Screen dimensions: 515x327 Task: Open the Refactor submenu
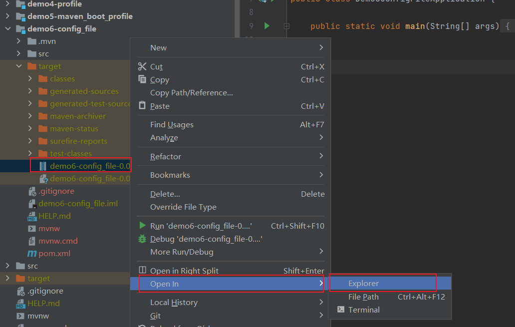pyautogui.click(x=231, y=156)
